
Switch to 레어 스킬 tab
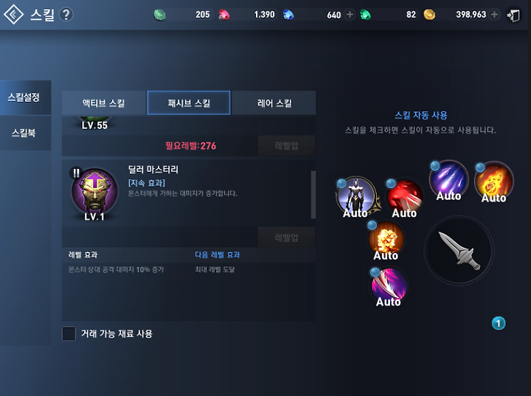coord(274,103)
